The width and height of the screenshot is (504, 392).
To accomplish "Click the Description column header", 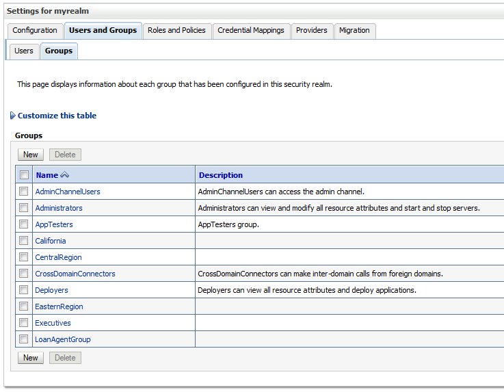I will tap(221, 175).
